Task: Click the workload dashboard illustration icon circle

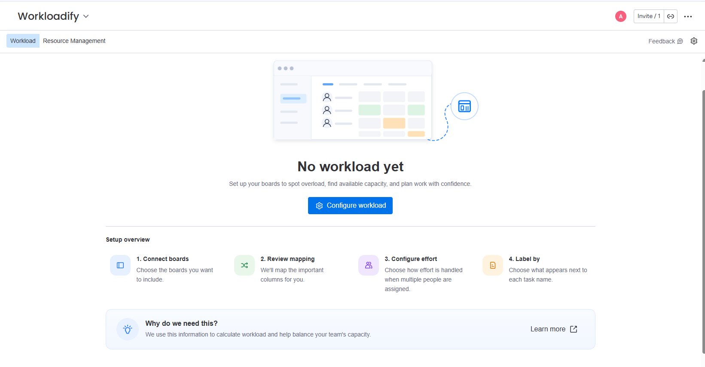Action: [464, 106]
